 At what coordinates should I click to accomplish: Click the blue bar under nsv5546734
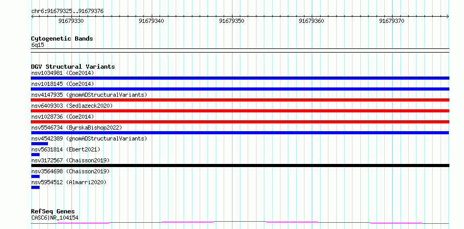240,133
